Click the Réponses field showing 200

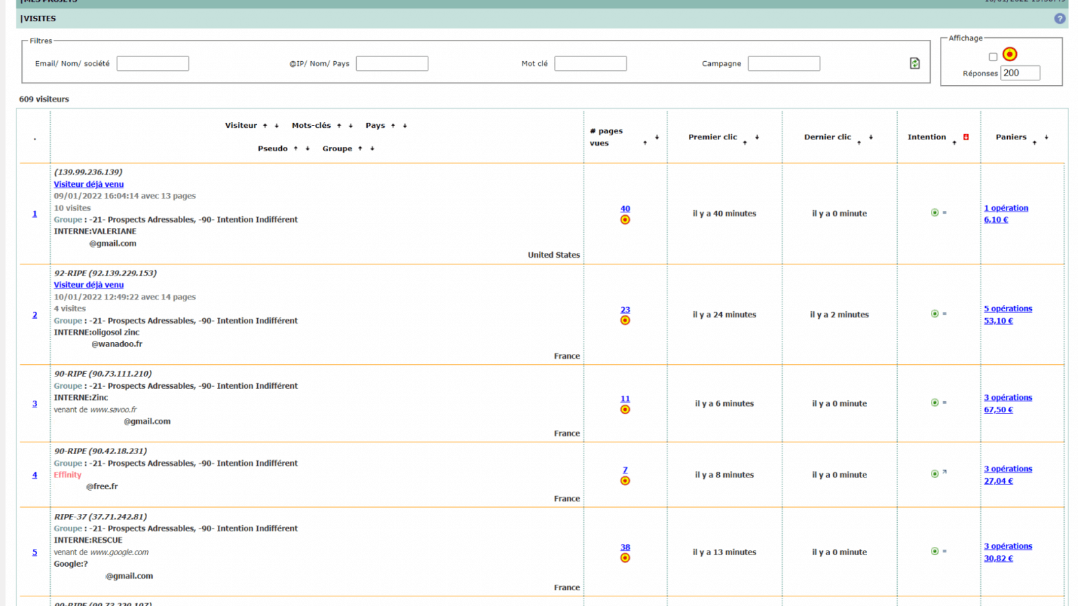(1020, 73)
